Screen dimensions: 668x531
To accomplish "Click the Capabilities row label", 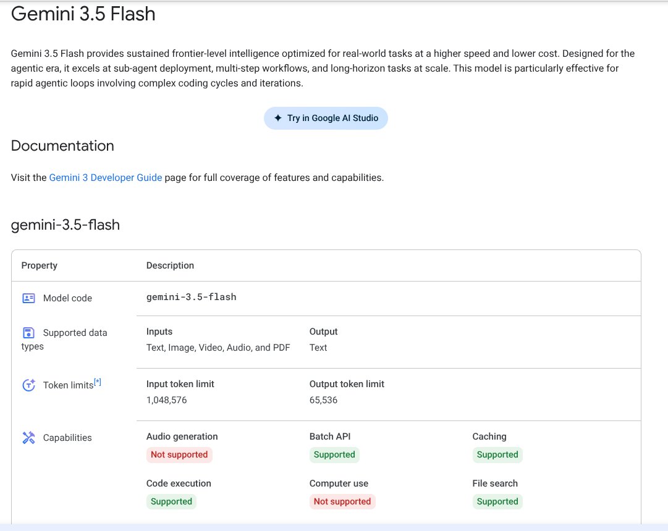I will pos(67,438).
